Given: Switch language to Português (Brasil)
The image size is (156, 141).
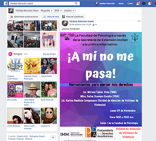Looking at the screenshot, I should [x=37, y=136].
